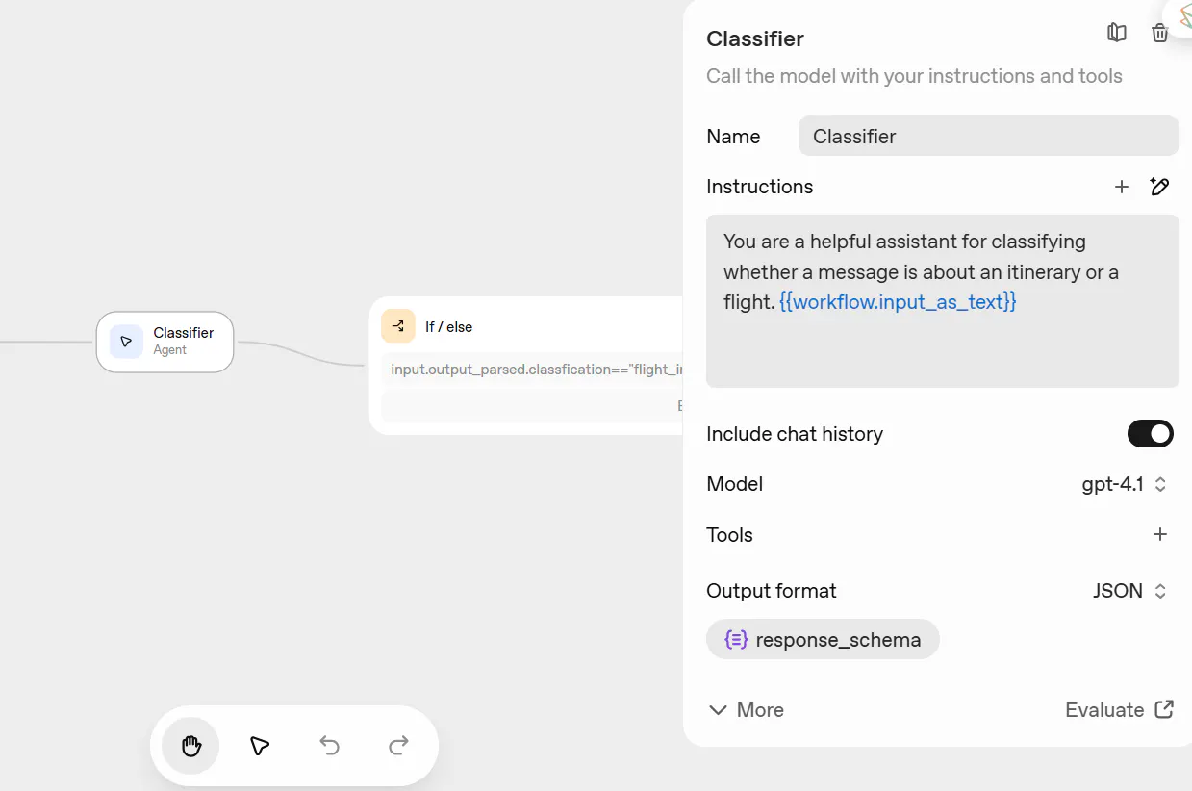Image resolution: width=1192 pixels, height=791 pixels.
Task: Open the response_schema chip
Action: coord(823,640)
